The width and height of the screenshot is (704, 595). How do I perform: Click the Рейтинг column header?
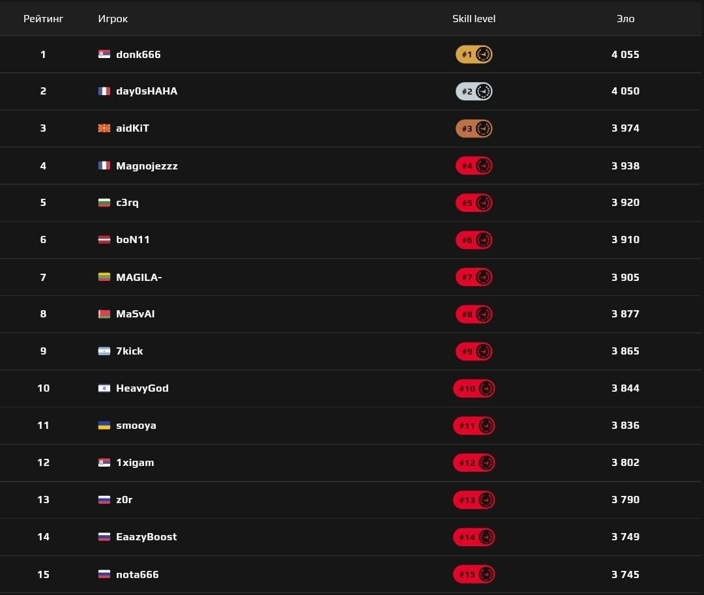coord(43,19)
